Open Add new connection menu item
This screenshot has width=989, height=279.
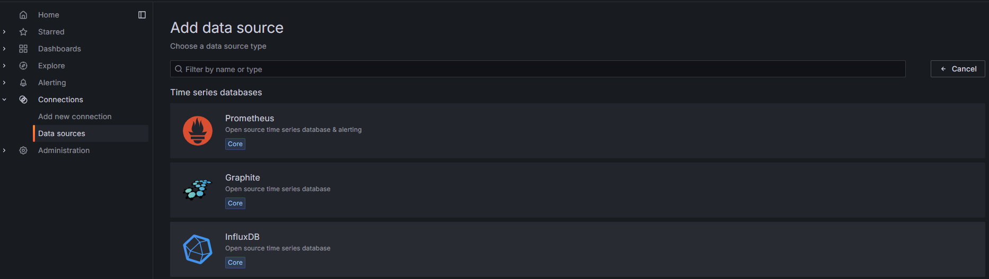point(75,116)
